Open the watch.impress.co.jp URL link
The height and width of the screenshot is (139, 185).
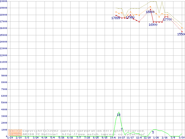[103, 134]
